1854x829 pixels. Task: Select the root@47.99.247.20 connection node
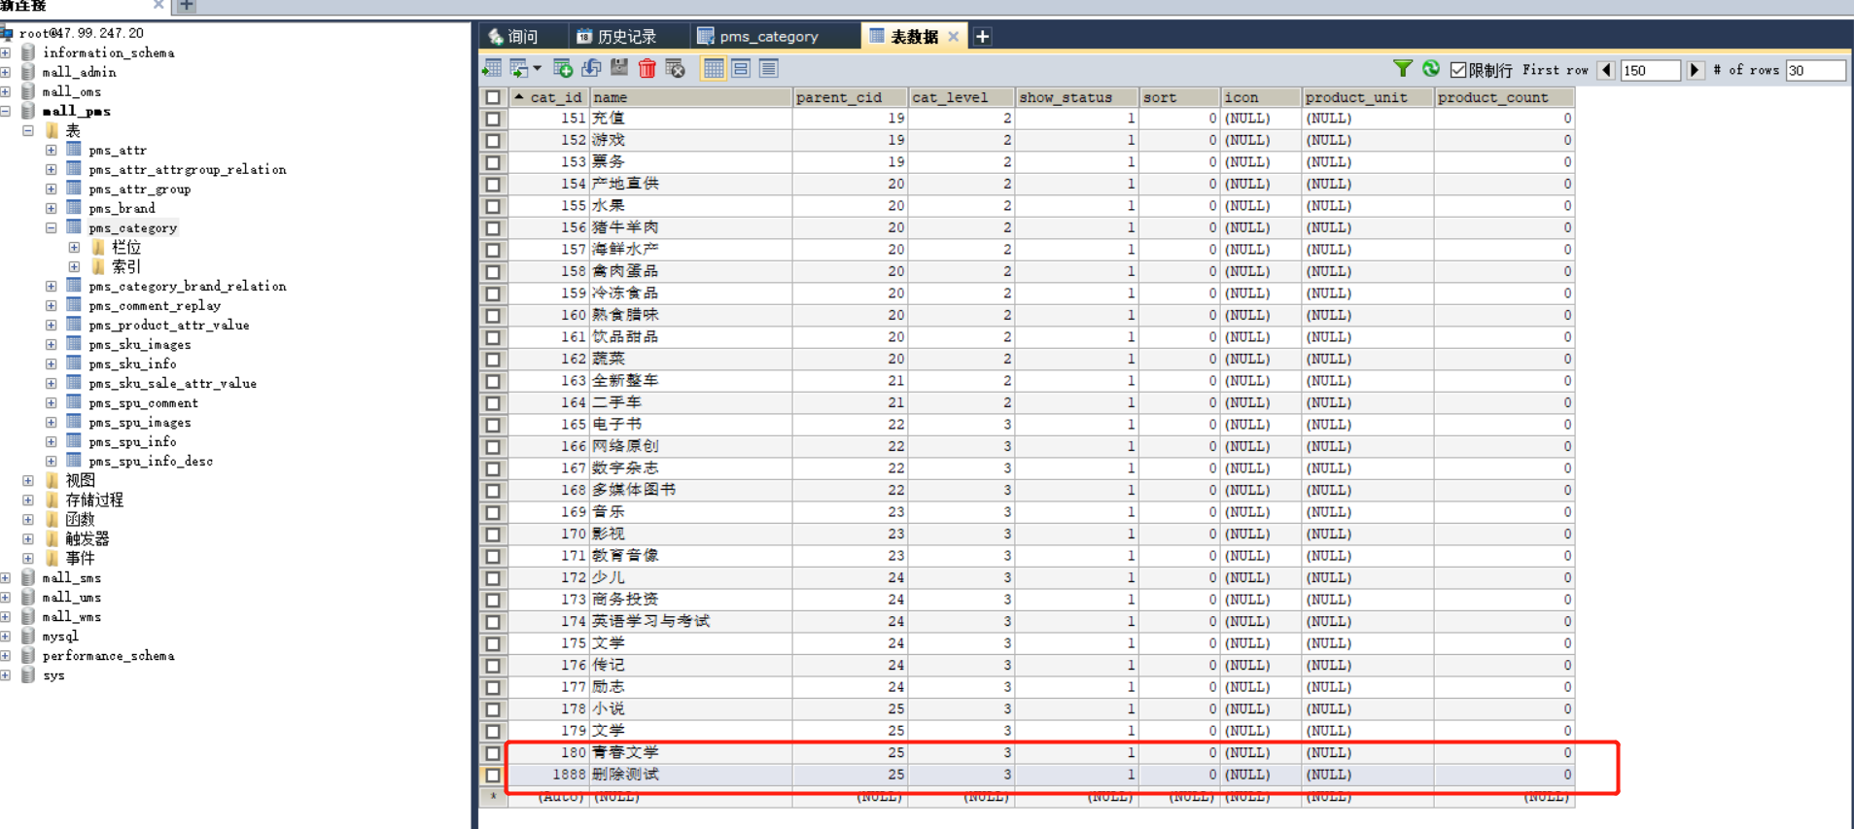(81, 33)
